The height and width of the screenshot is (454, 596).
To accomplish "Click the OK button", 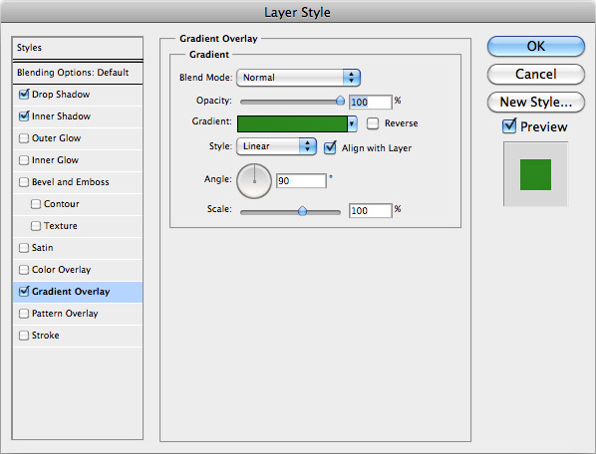I will [x=536, y=47].
